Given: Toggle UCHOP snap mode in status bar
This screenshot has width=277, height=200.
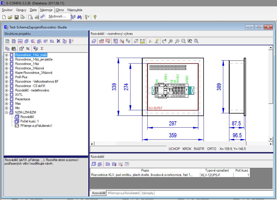Looking at the screenshot, I should coord(174,149).
